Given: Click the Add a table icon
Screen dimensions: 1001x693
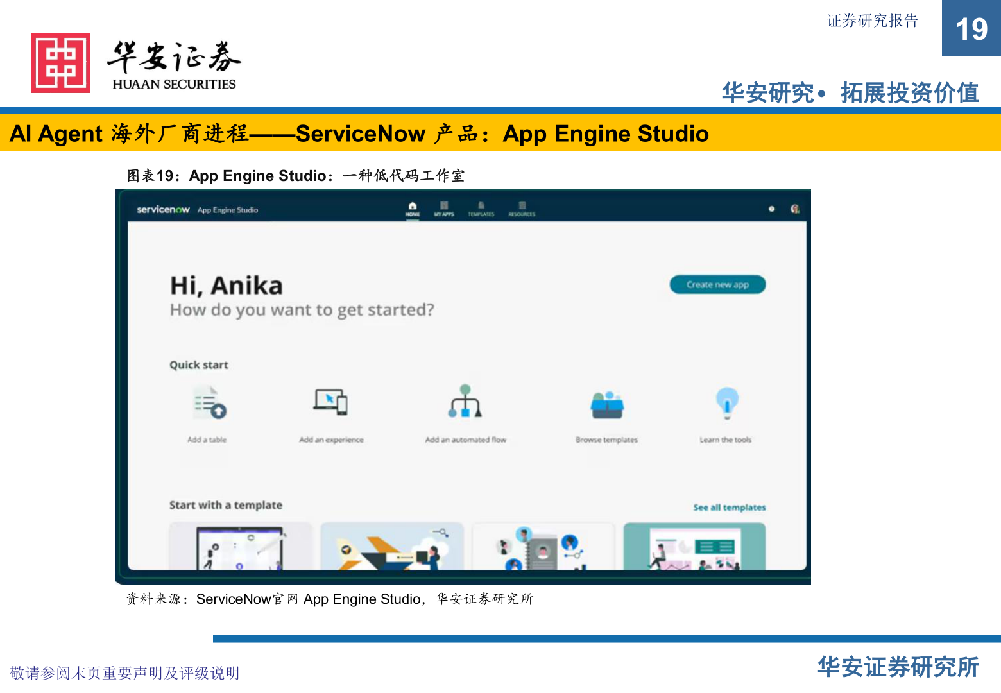Looking at the screenshot, I should point(209,402).
